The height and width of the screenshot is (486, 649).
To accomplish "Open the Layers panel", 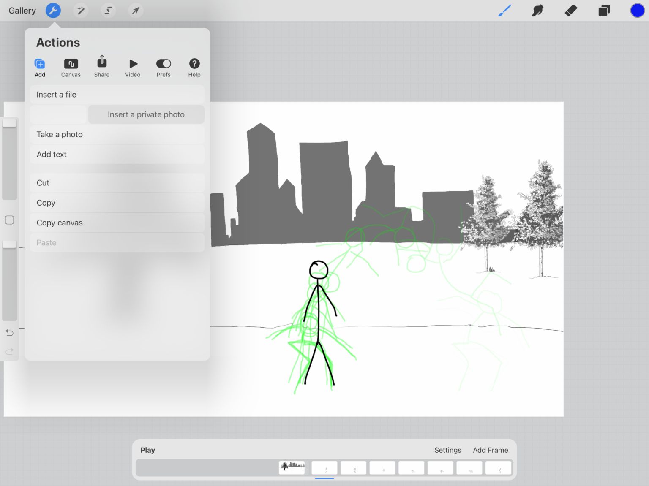I will (604, 11).
